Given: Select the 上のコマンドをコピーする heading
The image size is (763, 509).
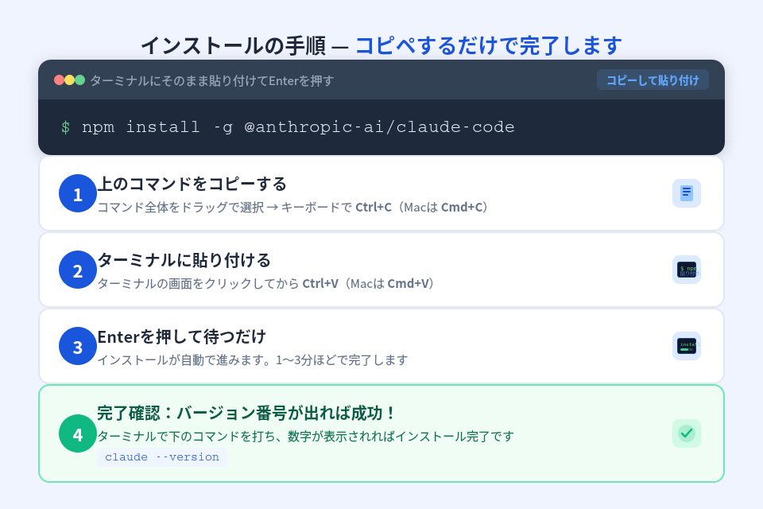Looking at the screenshot, I should (192, 184).
